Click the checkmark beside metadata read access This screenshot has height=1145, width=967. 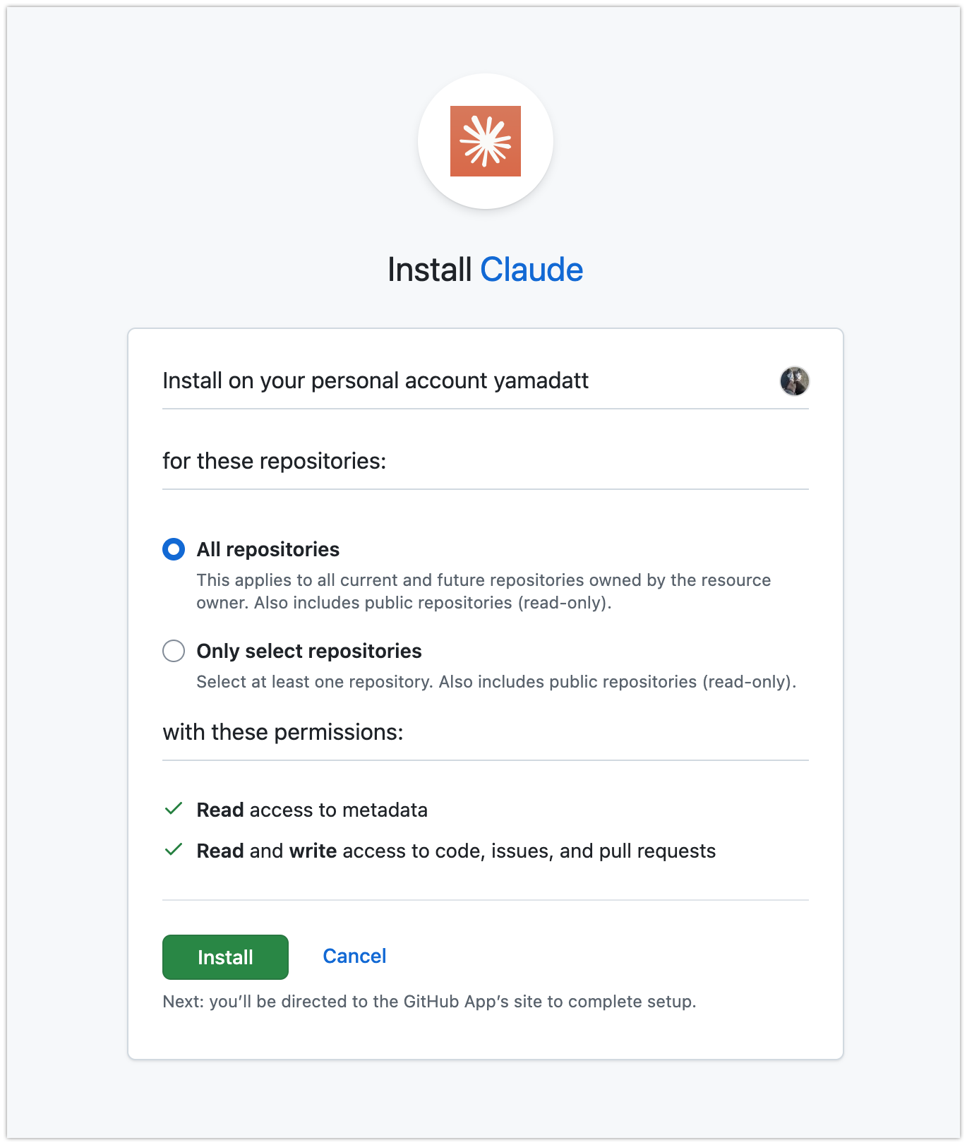174,809
